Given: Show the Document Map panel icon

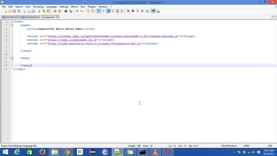Looking at the screenshot, I should coord(117,11).
